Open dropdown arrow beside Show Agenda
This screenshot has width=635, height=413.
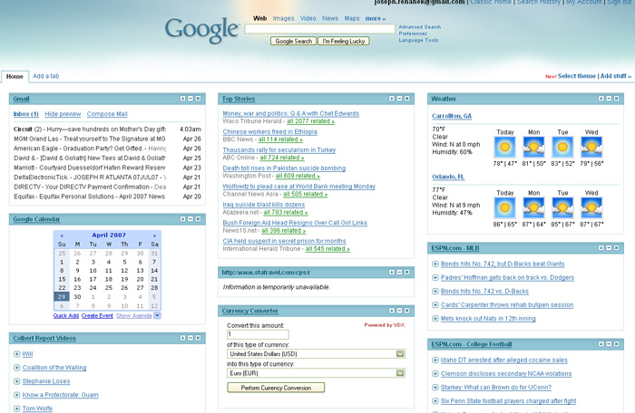click(157, 315)
